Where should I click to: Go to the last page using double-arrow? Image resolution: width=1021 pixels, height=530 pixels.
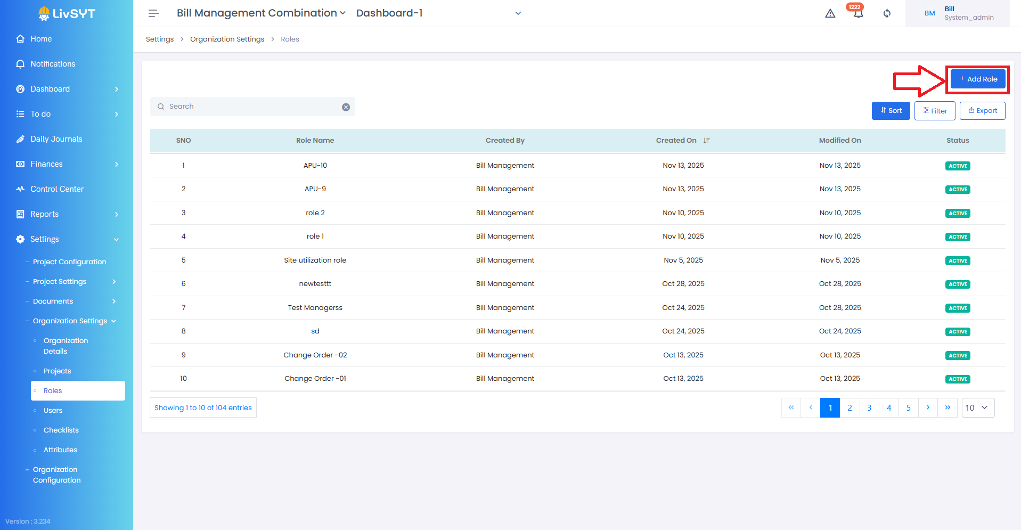pyautogui.click(x=948, y=407)
